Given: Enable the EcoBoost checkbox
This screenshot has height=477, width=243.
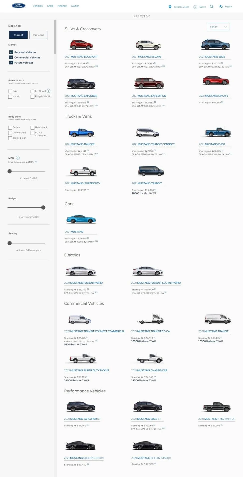Looking at the screenshot, I should (x=32, y=91).
